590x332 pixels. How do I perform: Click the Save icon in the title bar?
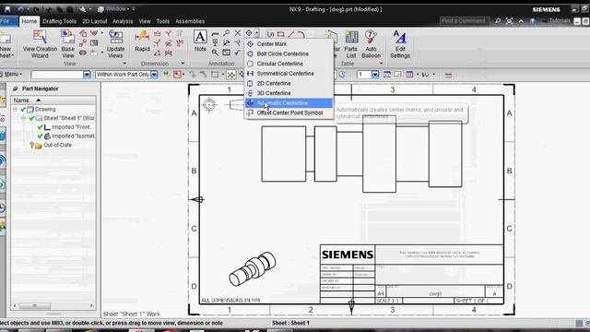(7, 9)
